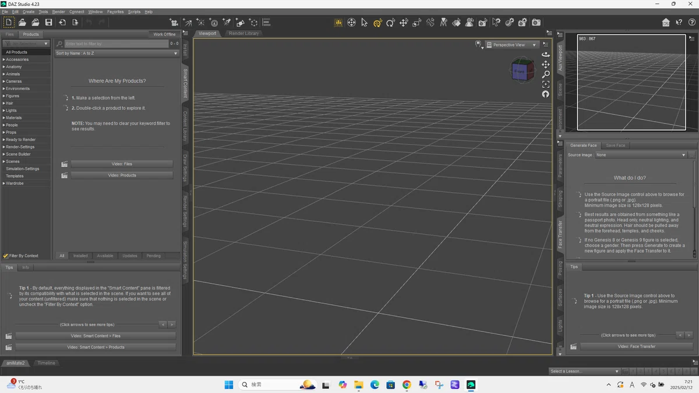
Task: Click the What's This help cursor icon
Action: tap(679, 22)
